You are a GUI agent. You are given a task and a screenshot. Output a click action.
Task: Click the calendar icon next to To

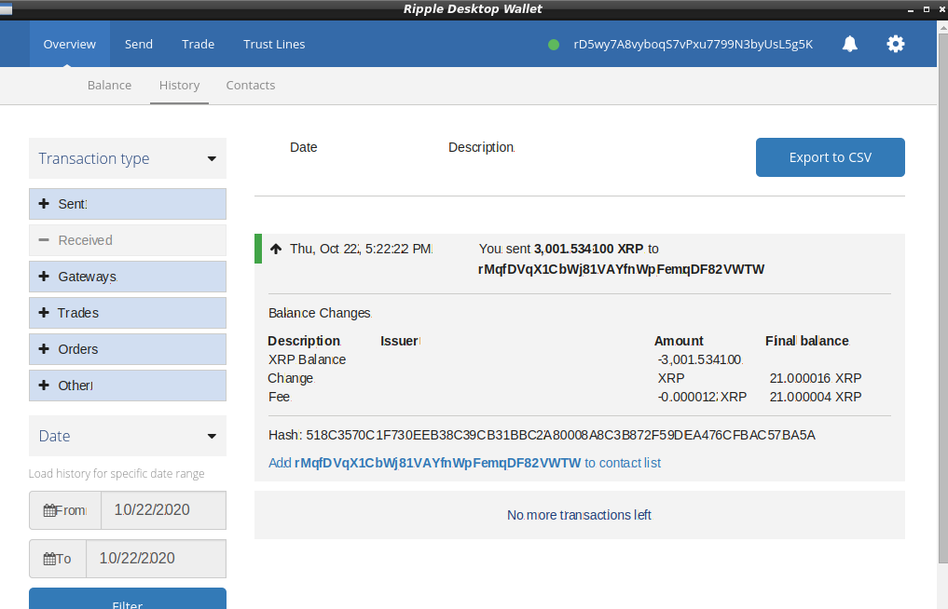click(49, 559)
